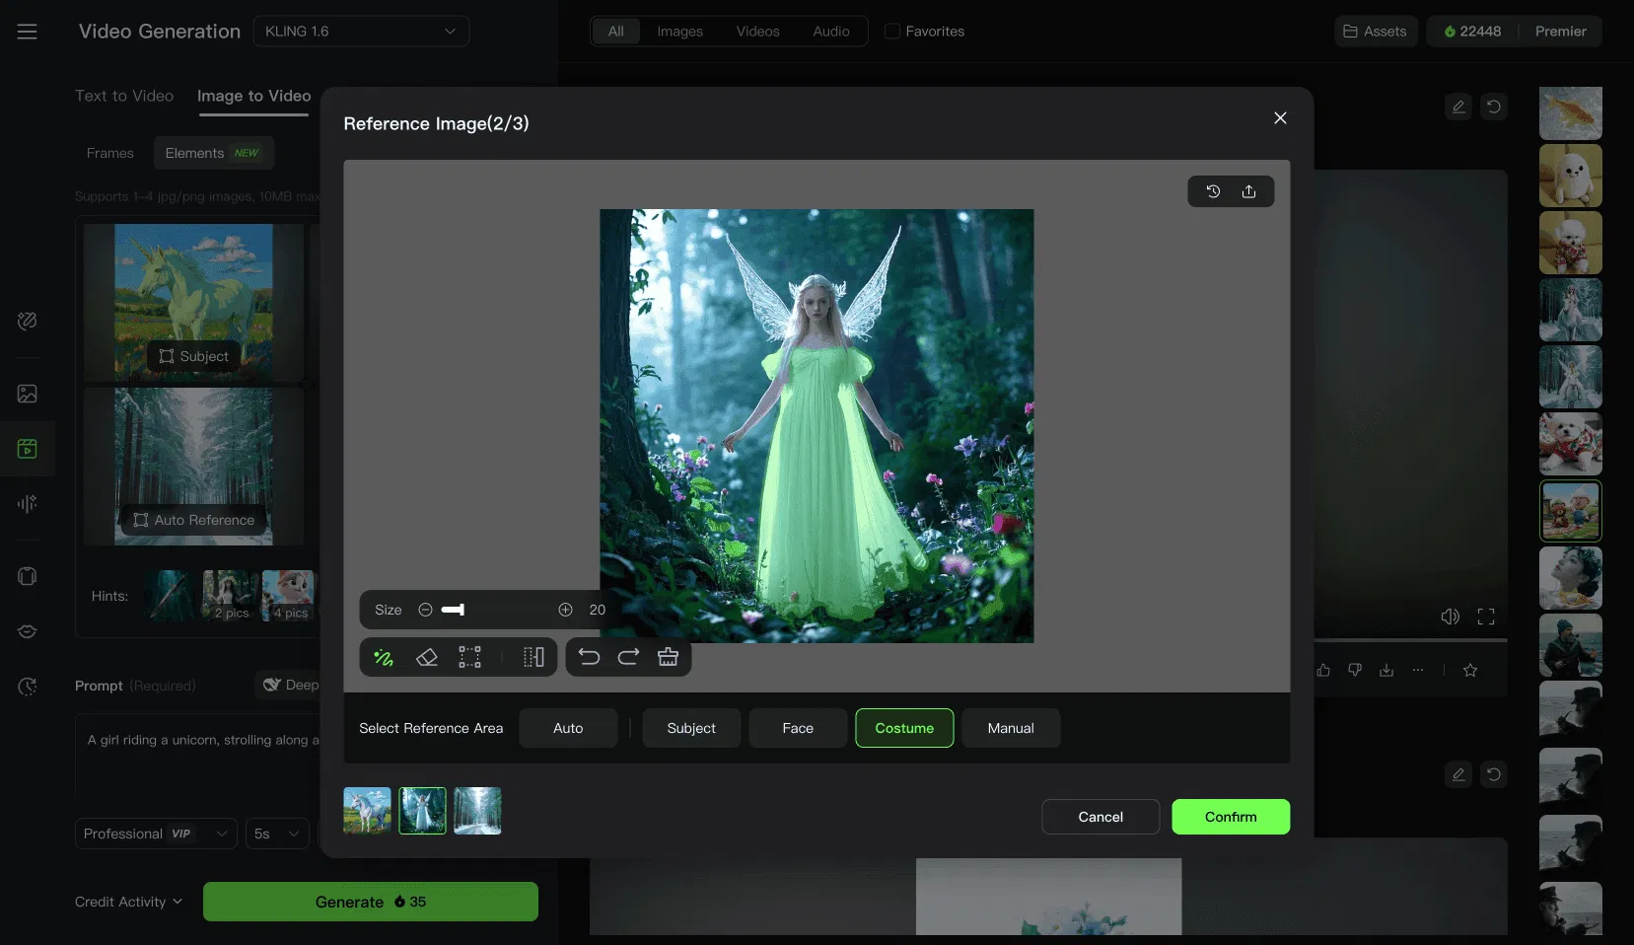Image resolution: width=1634 pixels, height=945 pixels.
Task: Choose the box selection tool
Action: 470,658
